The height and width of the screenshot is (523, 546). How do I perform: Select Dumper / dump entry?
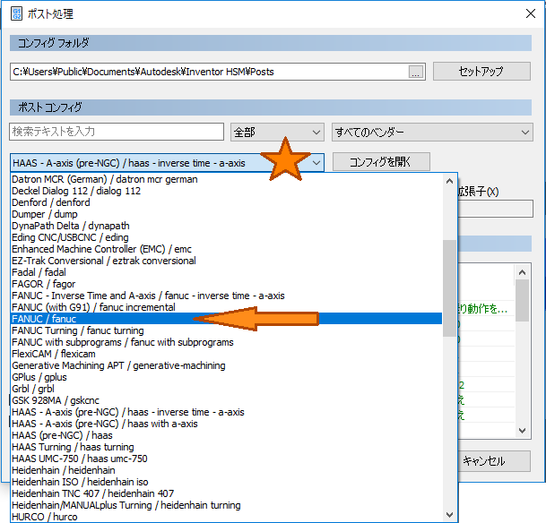coord(226,214)
